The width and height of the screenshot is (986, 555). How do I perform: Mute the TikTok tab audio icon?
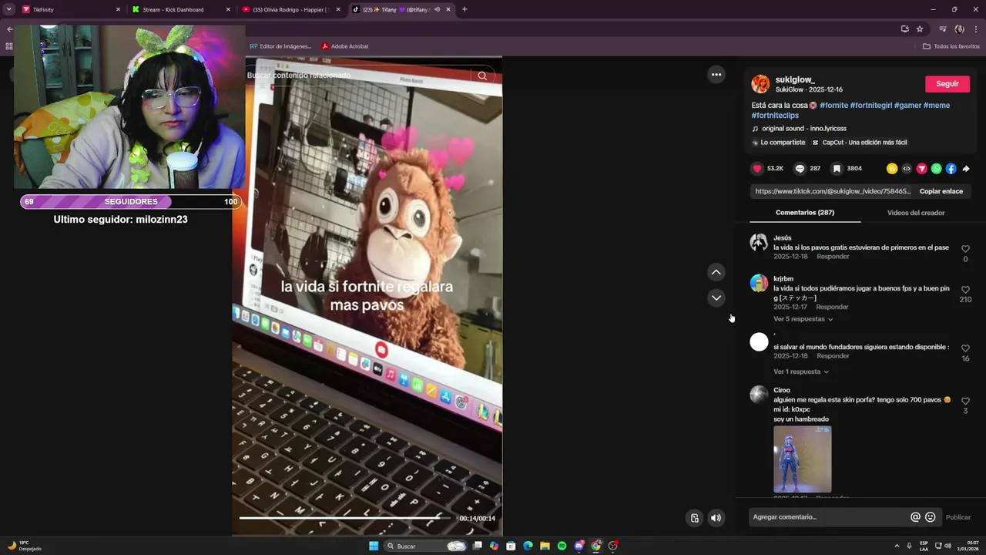click(437, 9)
